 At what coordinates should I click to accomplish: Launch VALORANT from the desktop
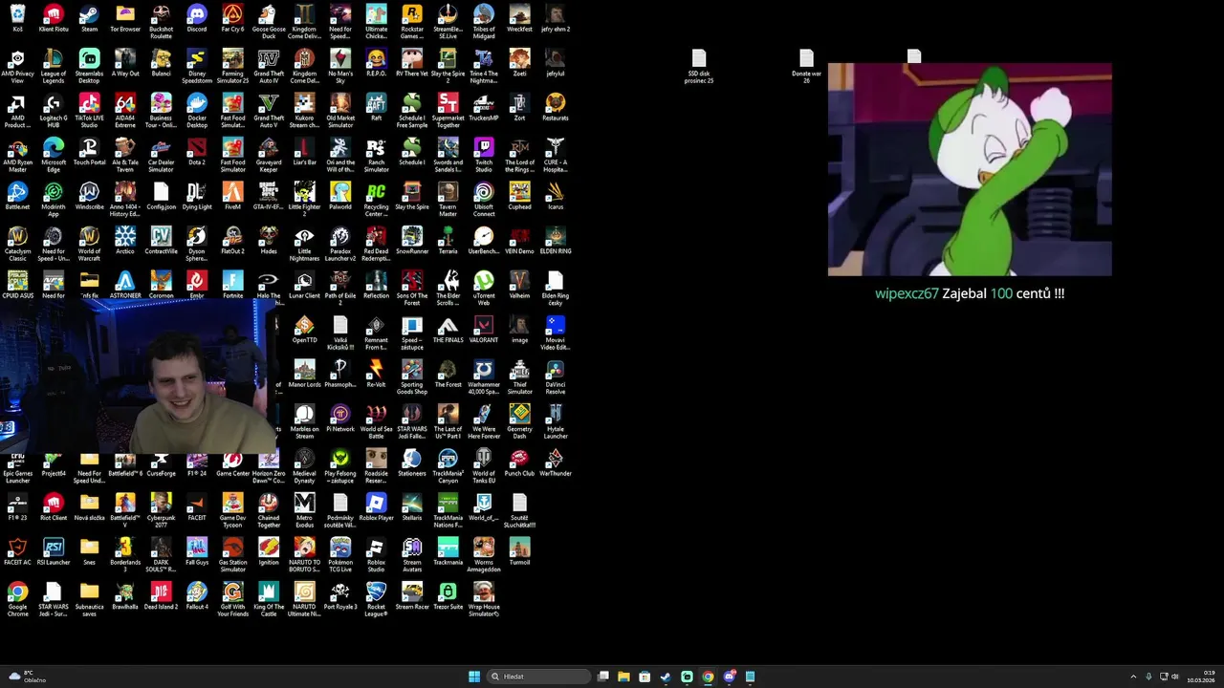[484, 329]
